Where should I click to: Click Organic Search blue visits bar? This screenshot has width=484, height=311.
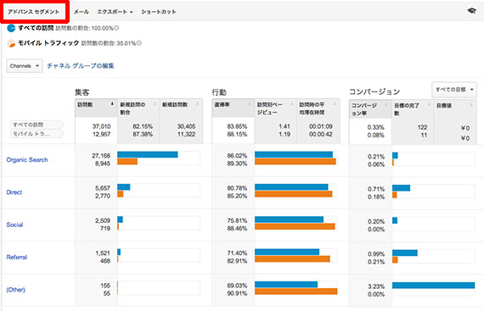pyautogui.click(x=148, y=154)
